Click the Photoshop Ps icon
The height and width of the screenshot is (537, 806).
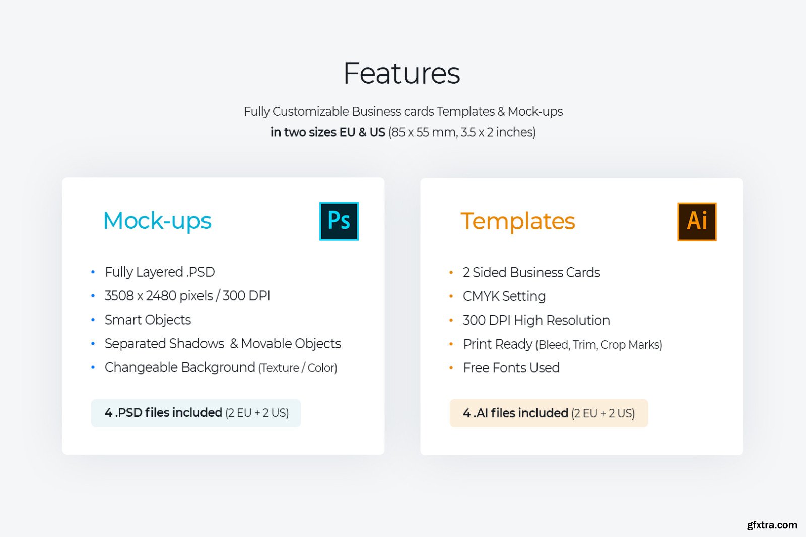[339, 221]
